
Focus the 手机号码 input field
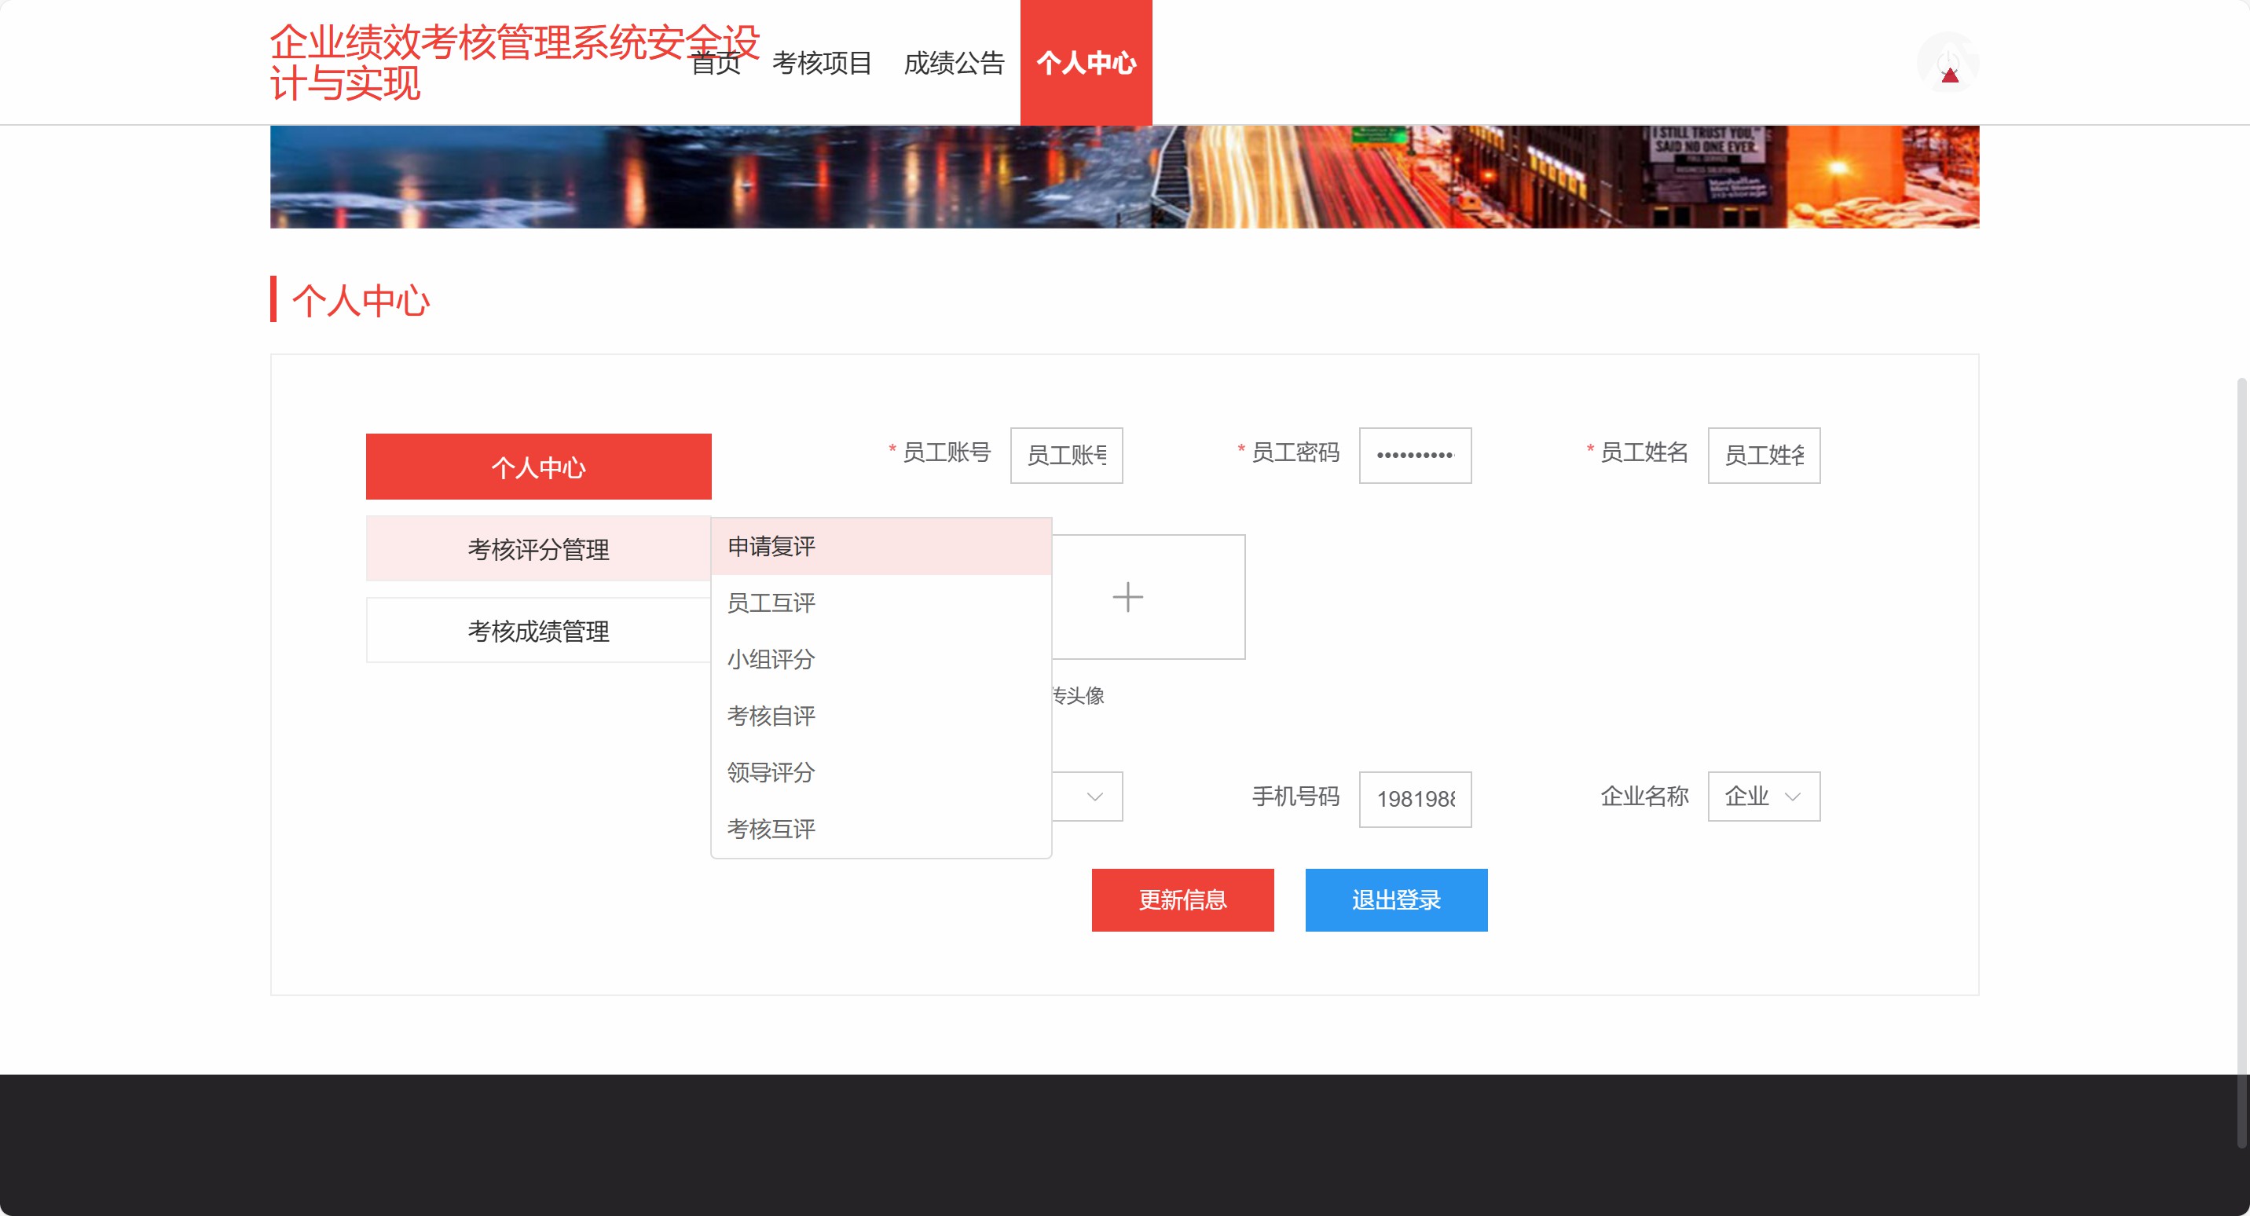[1414, 798]
